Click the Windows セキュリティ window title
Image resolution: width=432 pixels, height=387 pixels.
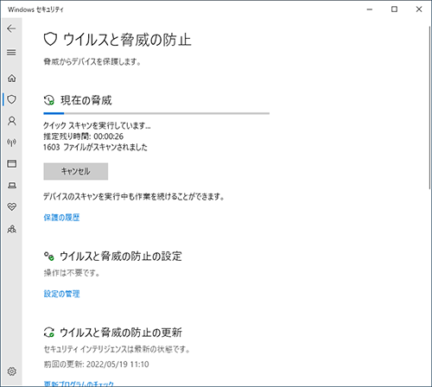pos(35,10)
